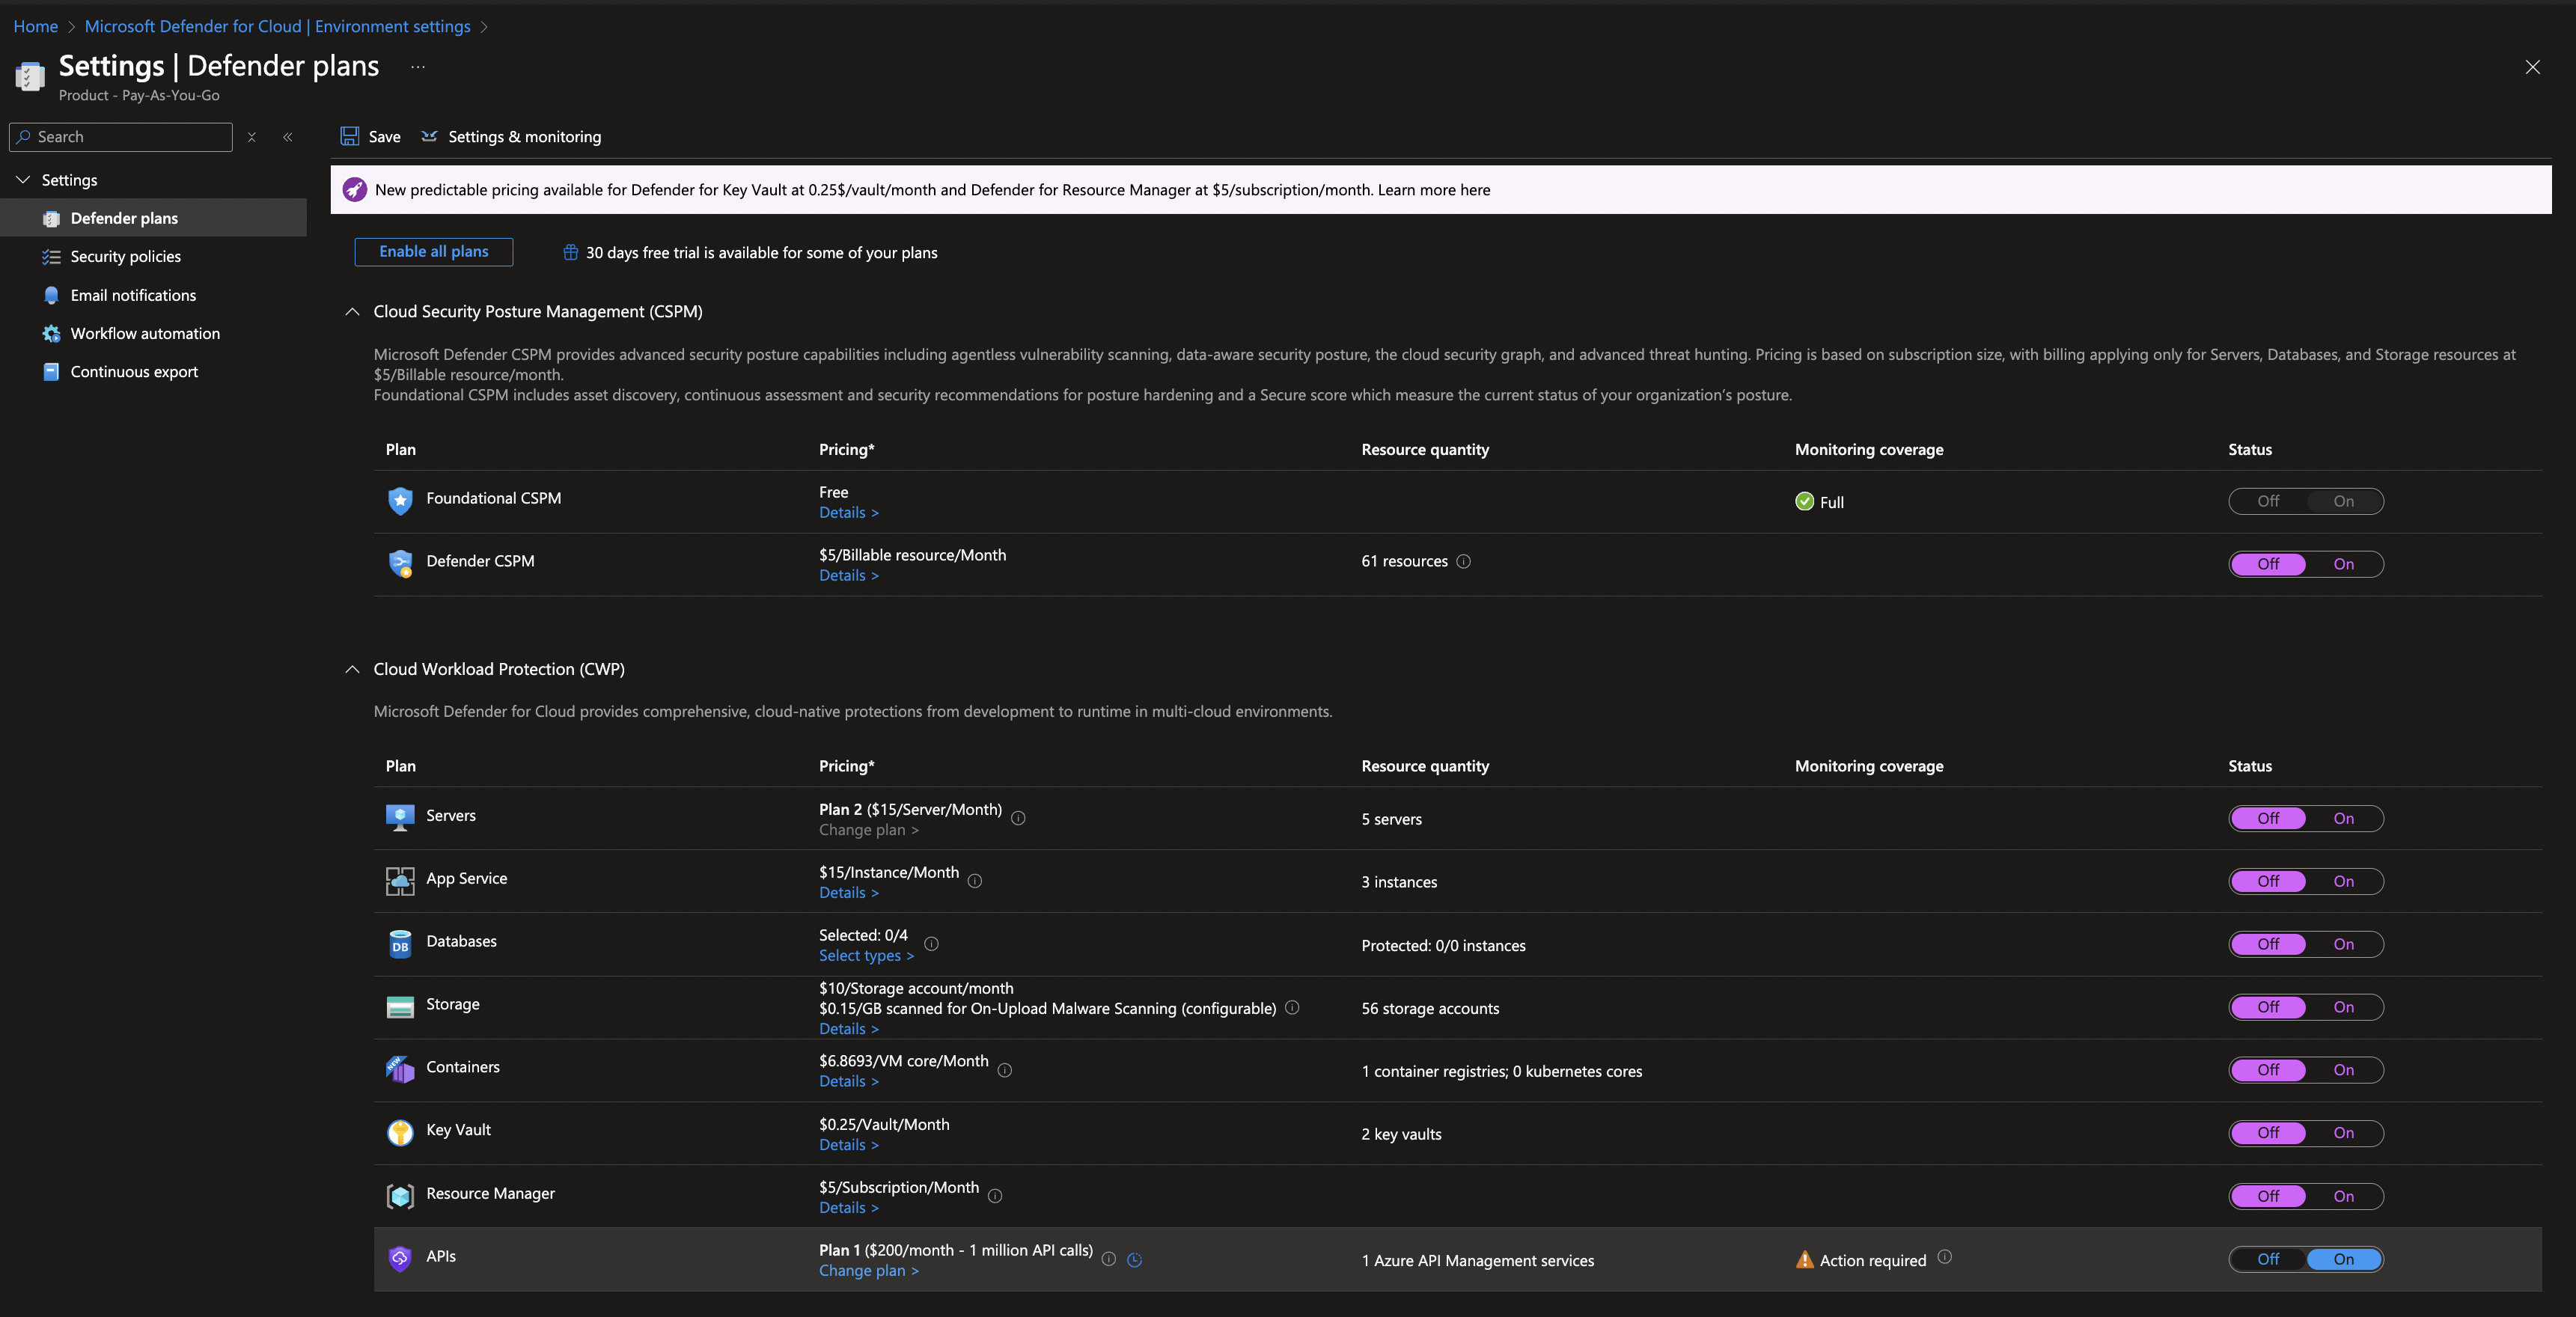2576x1317 pixels.
Task: Click the info icon next to Containers pricing
Action: point(1005,1070)
